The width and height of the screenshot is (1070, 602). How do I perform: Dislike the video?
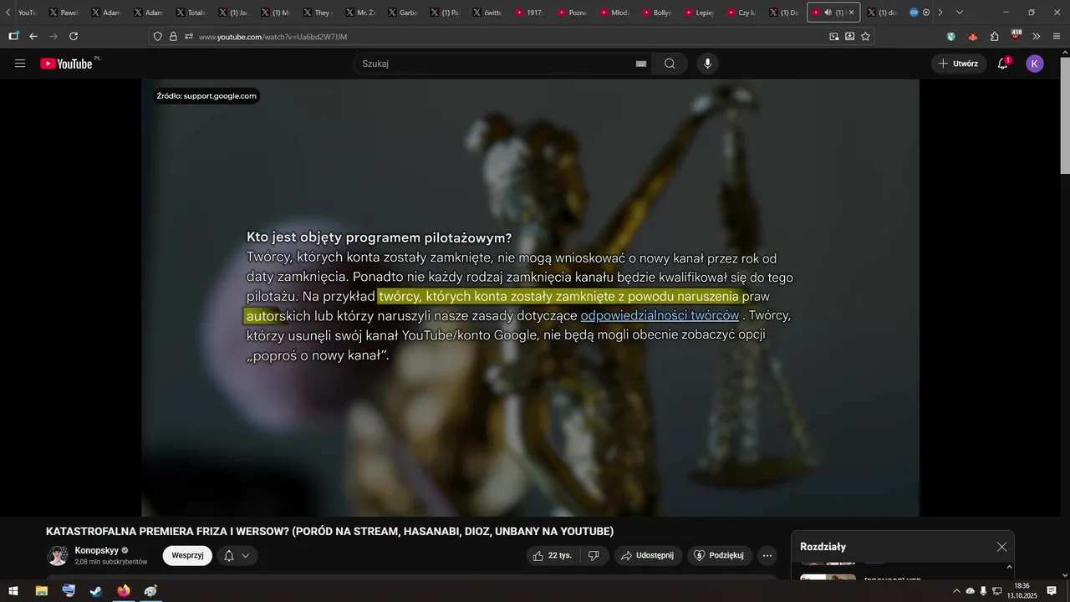click(594, 555)
